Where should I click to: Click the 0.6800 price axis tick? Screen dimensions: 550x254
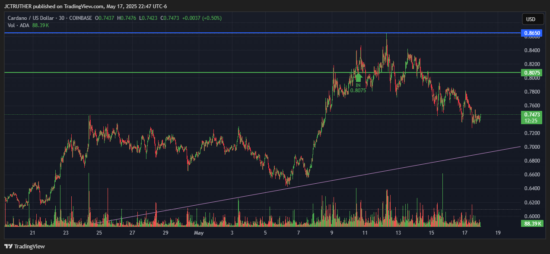coord(533,161)
